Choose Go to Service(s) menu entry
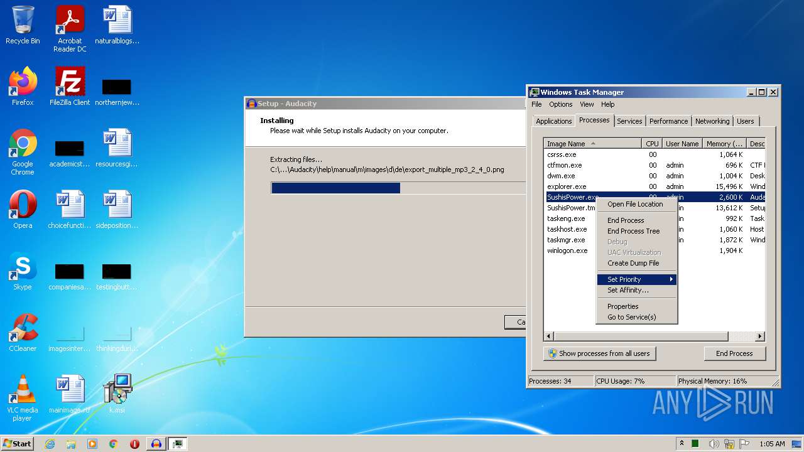The height and width of the screenshot is (452, 804). point(637,317)
